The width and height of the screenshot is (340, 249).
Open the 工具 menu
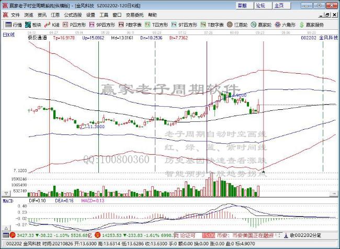coord(104,15)
